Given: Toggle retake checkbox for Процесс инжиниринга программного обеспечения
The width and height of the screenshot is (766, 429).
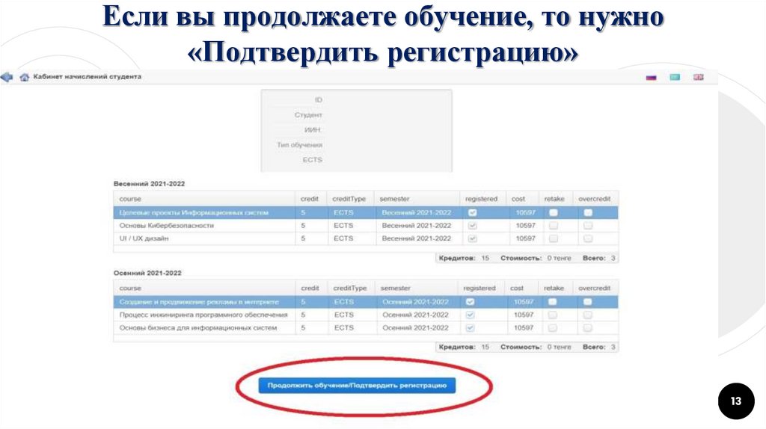Looking at the screenshot, I should [x=553, y=315].
